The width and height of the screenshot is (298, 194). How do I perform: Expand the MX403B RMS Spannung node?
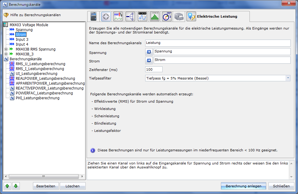pos(6,49)
